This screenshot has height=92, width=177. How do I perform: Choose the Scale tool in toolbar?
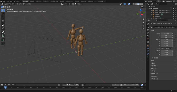pos(3,25)
